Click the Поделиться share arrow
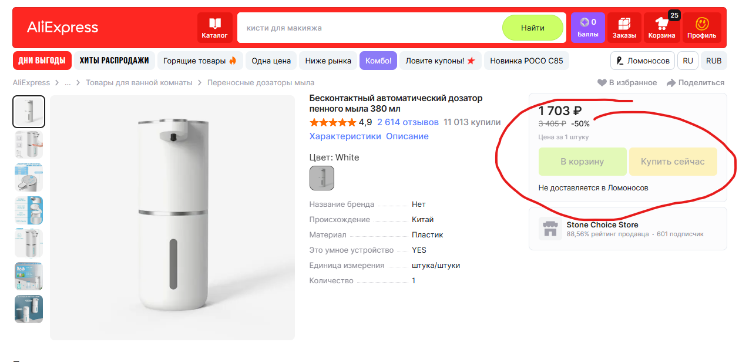 click(x=671, y=83)
